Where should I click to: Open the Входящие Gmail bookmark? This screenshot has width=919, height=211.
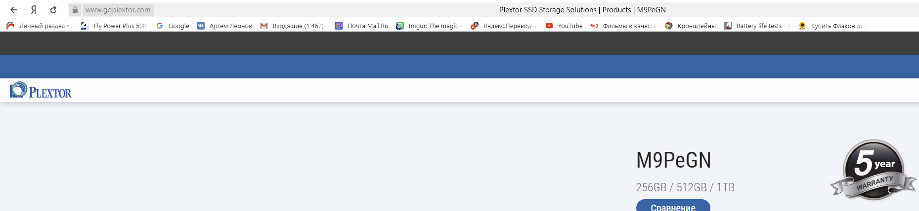tap(292, 26)
